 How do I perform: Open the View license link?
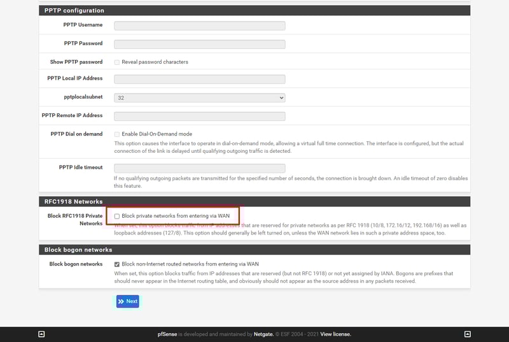click(335, 334)
